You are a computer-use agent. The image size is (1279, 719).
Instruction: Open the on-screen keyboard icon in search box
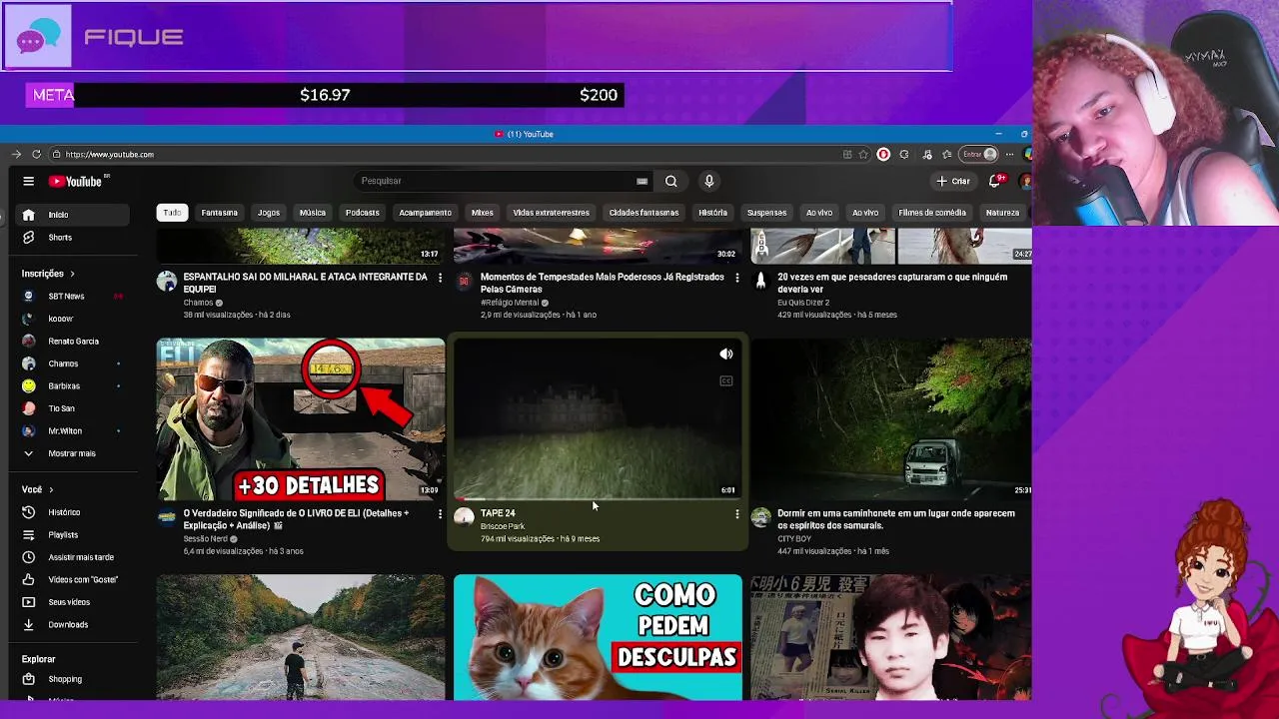(641, 181)
